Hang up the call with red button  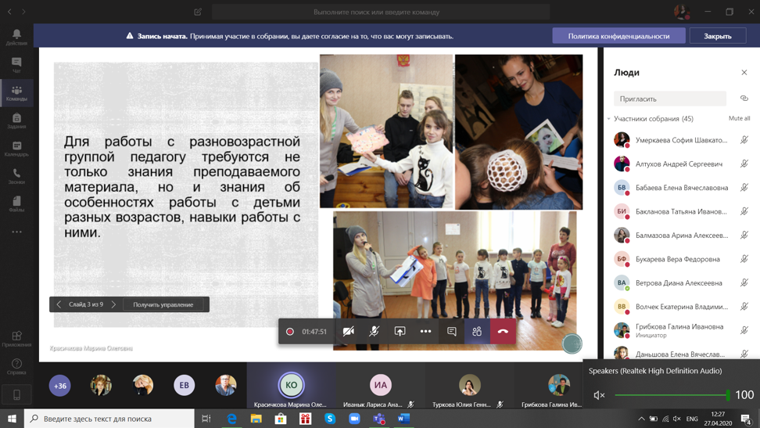pyautogui.click(x=503, y=332)
